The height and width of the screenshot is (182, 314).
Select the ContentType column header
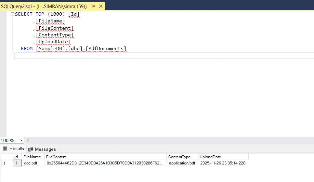[x=182, y=157]
